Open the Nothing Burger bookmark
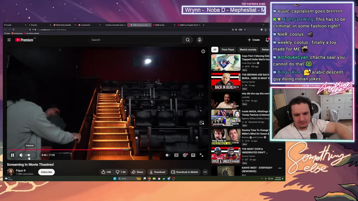 17,33
